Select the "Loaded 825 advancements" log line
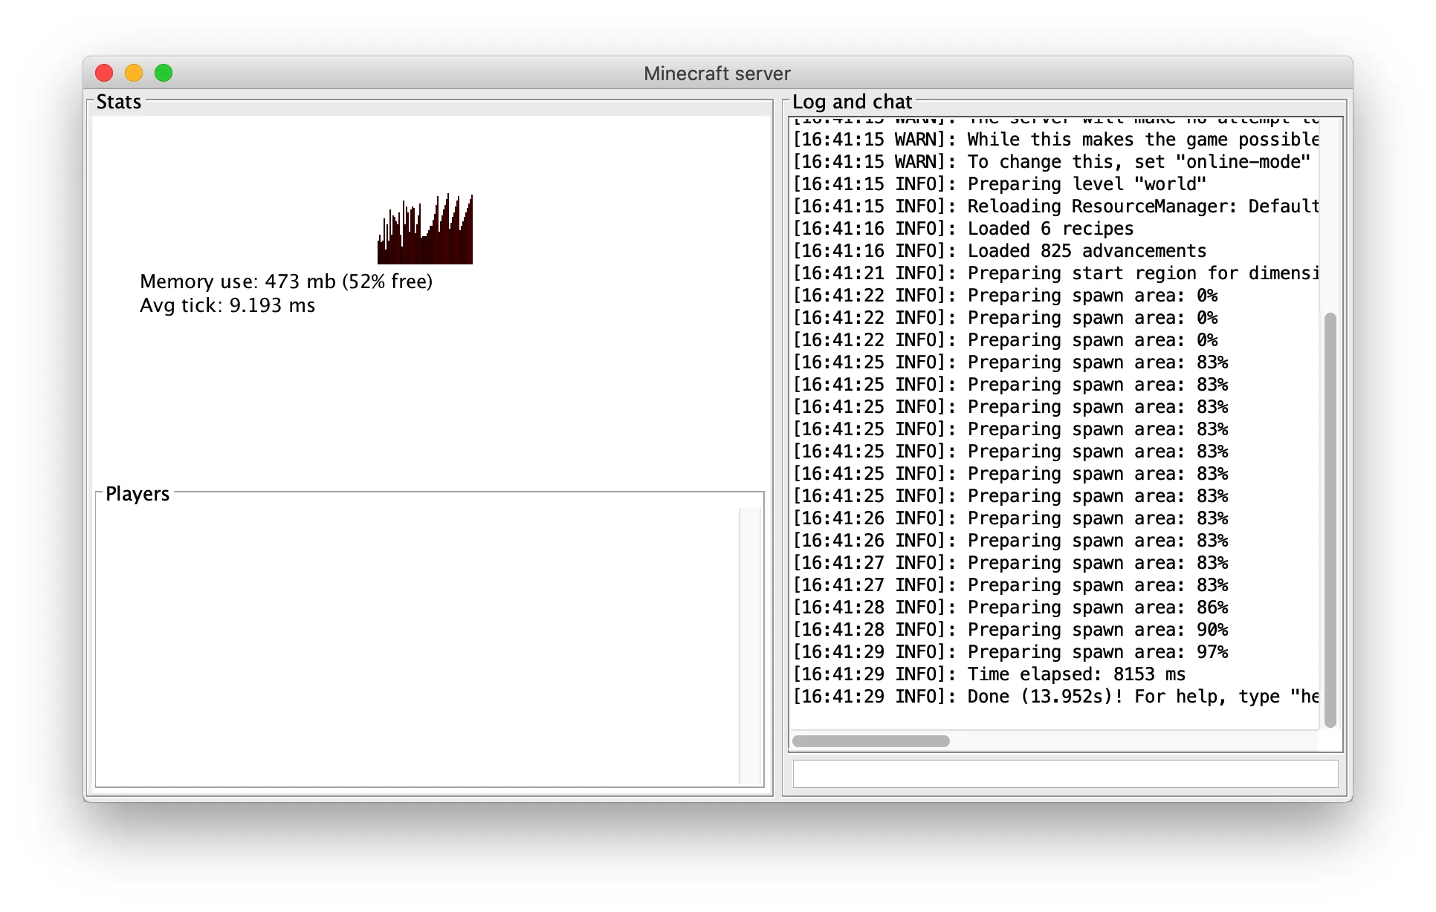This screenshot has width=1436, height=912. [x=1000, y=251]
